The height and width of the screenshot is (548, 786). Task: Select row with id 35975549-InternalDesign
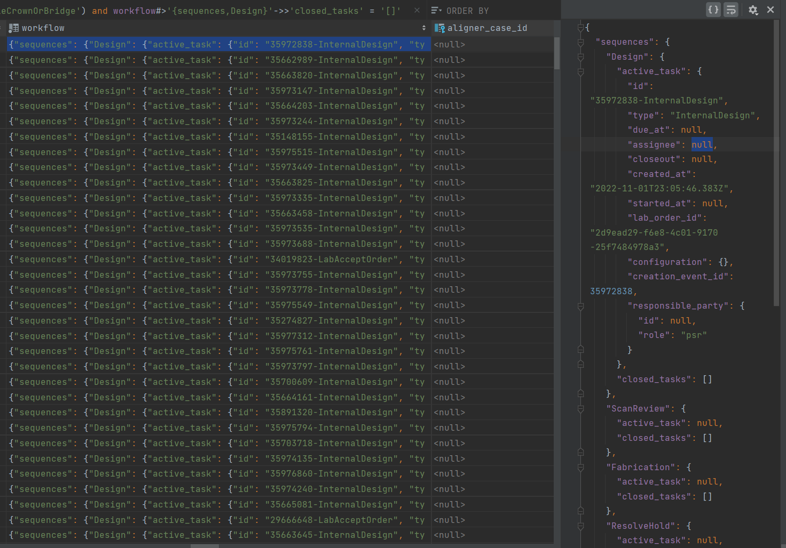click(x=219, y=305)
